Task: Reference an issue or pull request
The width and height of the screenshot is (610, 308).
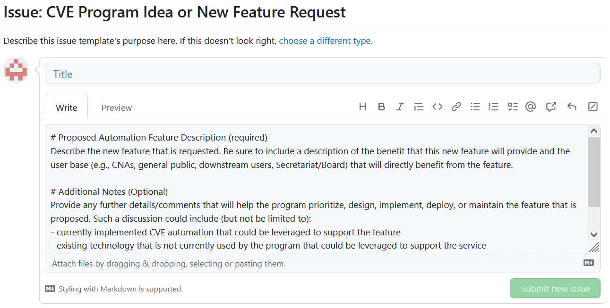Action: pyautogui.click(x=551, y=107)
